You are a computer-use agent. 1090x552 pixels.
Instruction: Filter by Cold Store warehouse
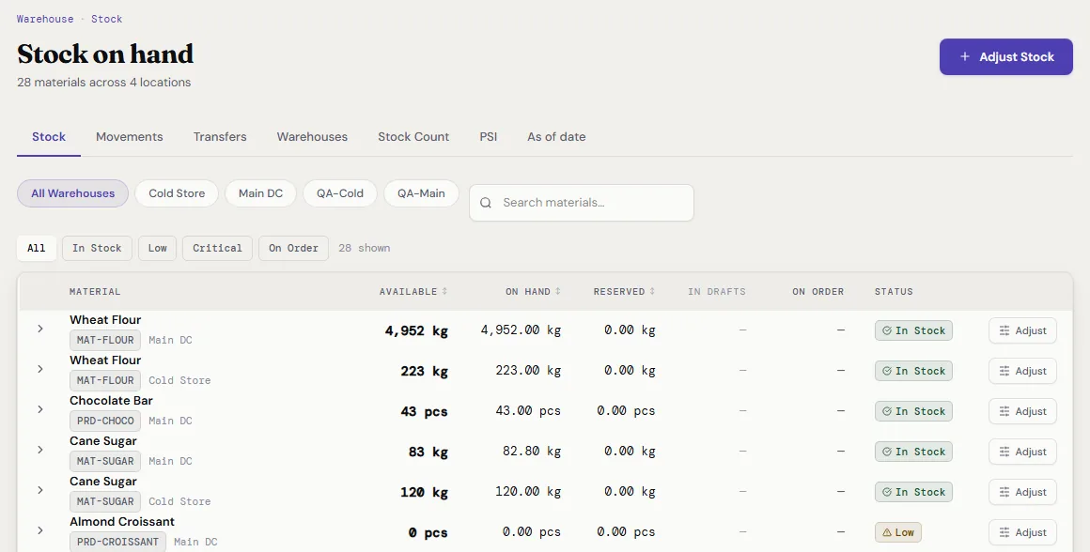(177, 193)
